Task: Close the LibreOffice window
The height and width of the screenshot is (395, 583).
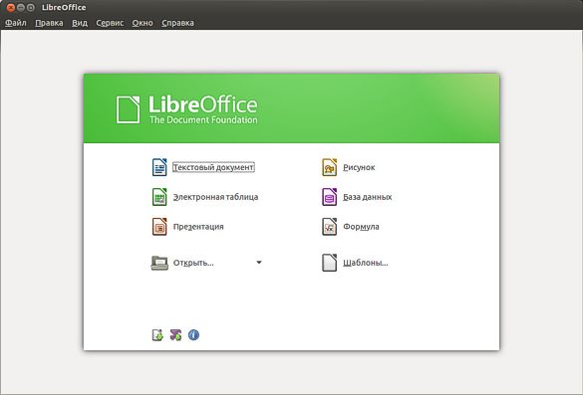Action: point(10,7)
